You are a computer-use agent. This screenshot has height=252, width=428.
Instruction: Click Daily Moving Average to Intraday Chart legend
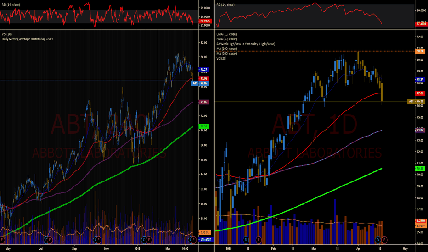[x=27, y=39]
